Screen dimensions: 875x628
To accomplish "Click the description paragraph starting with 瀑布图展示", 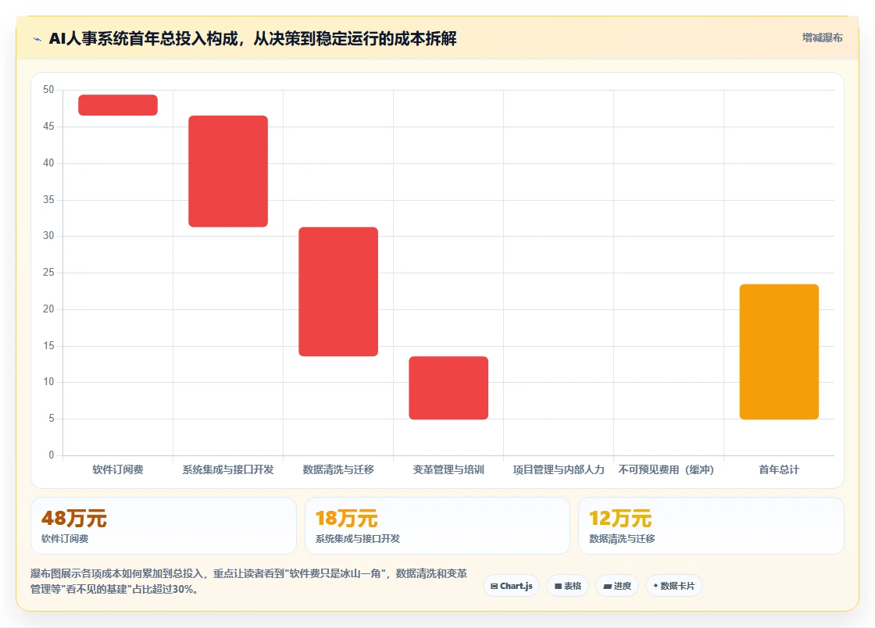I will [x=249, y=581].
